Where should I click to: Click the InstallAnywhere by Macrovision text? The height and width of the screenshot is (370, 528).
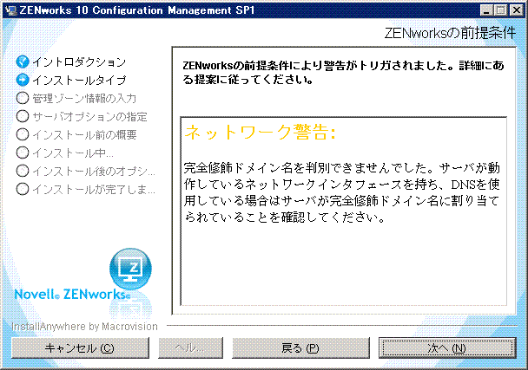point(84,327)
